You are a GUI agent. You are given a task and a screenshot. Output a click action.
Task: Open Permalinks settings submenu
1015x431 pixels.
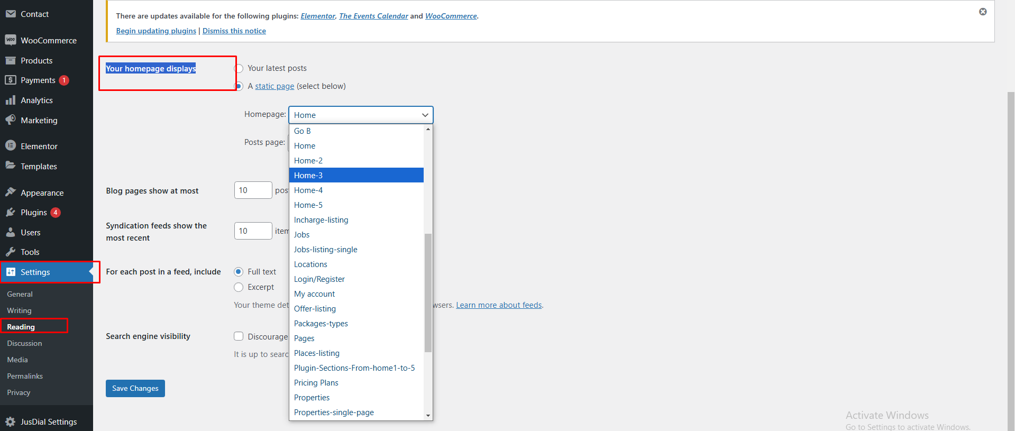click(x=25, y=376)
